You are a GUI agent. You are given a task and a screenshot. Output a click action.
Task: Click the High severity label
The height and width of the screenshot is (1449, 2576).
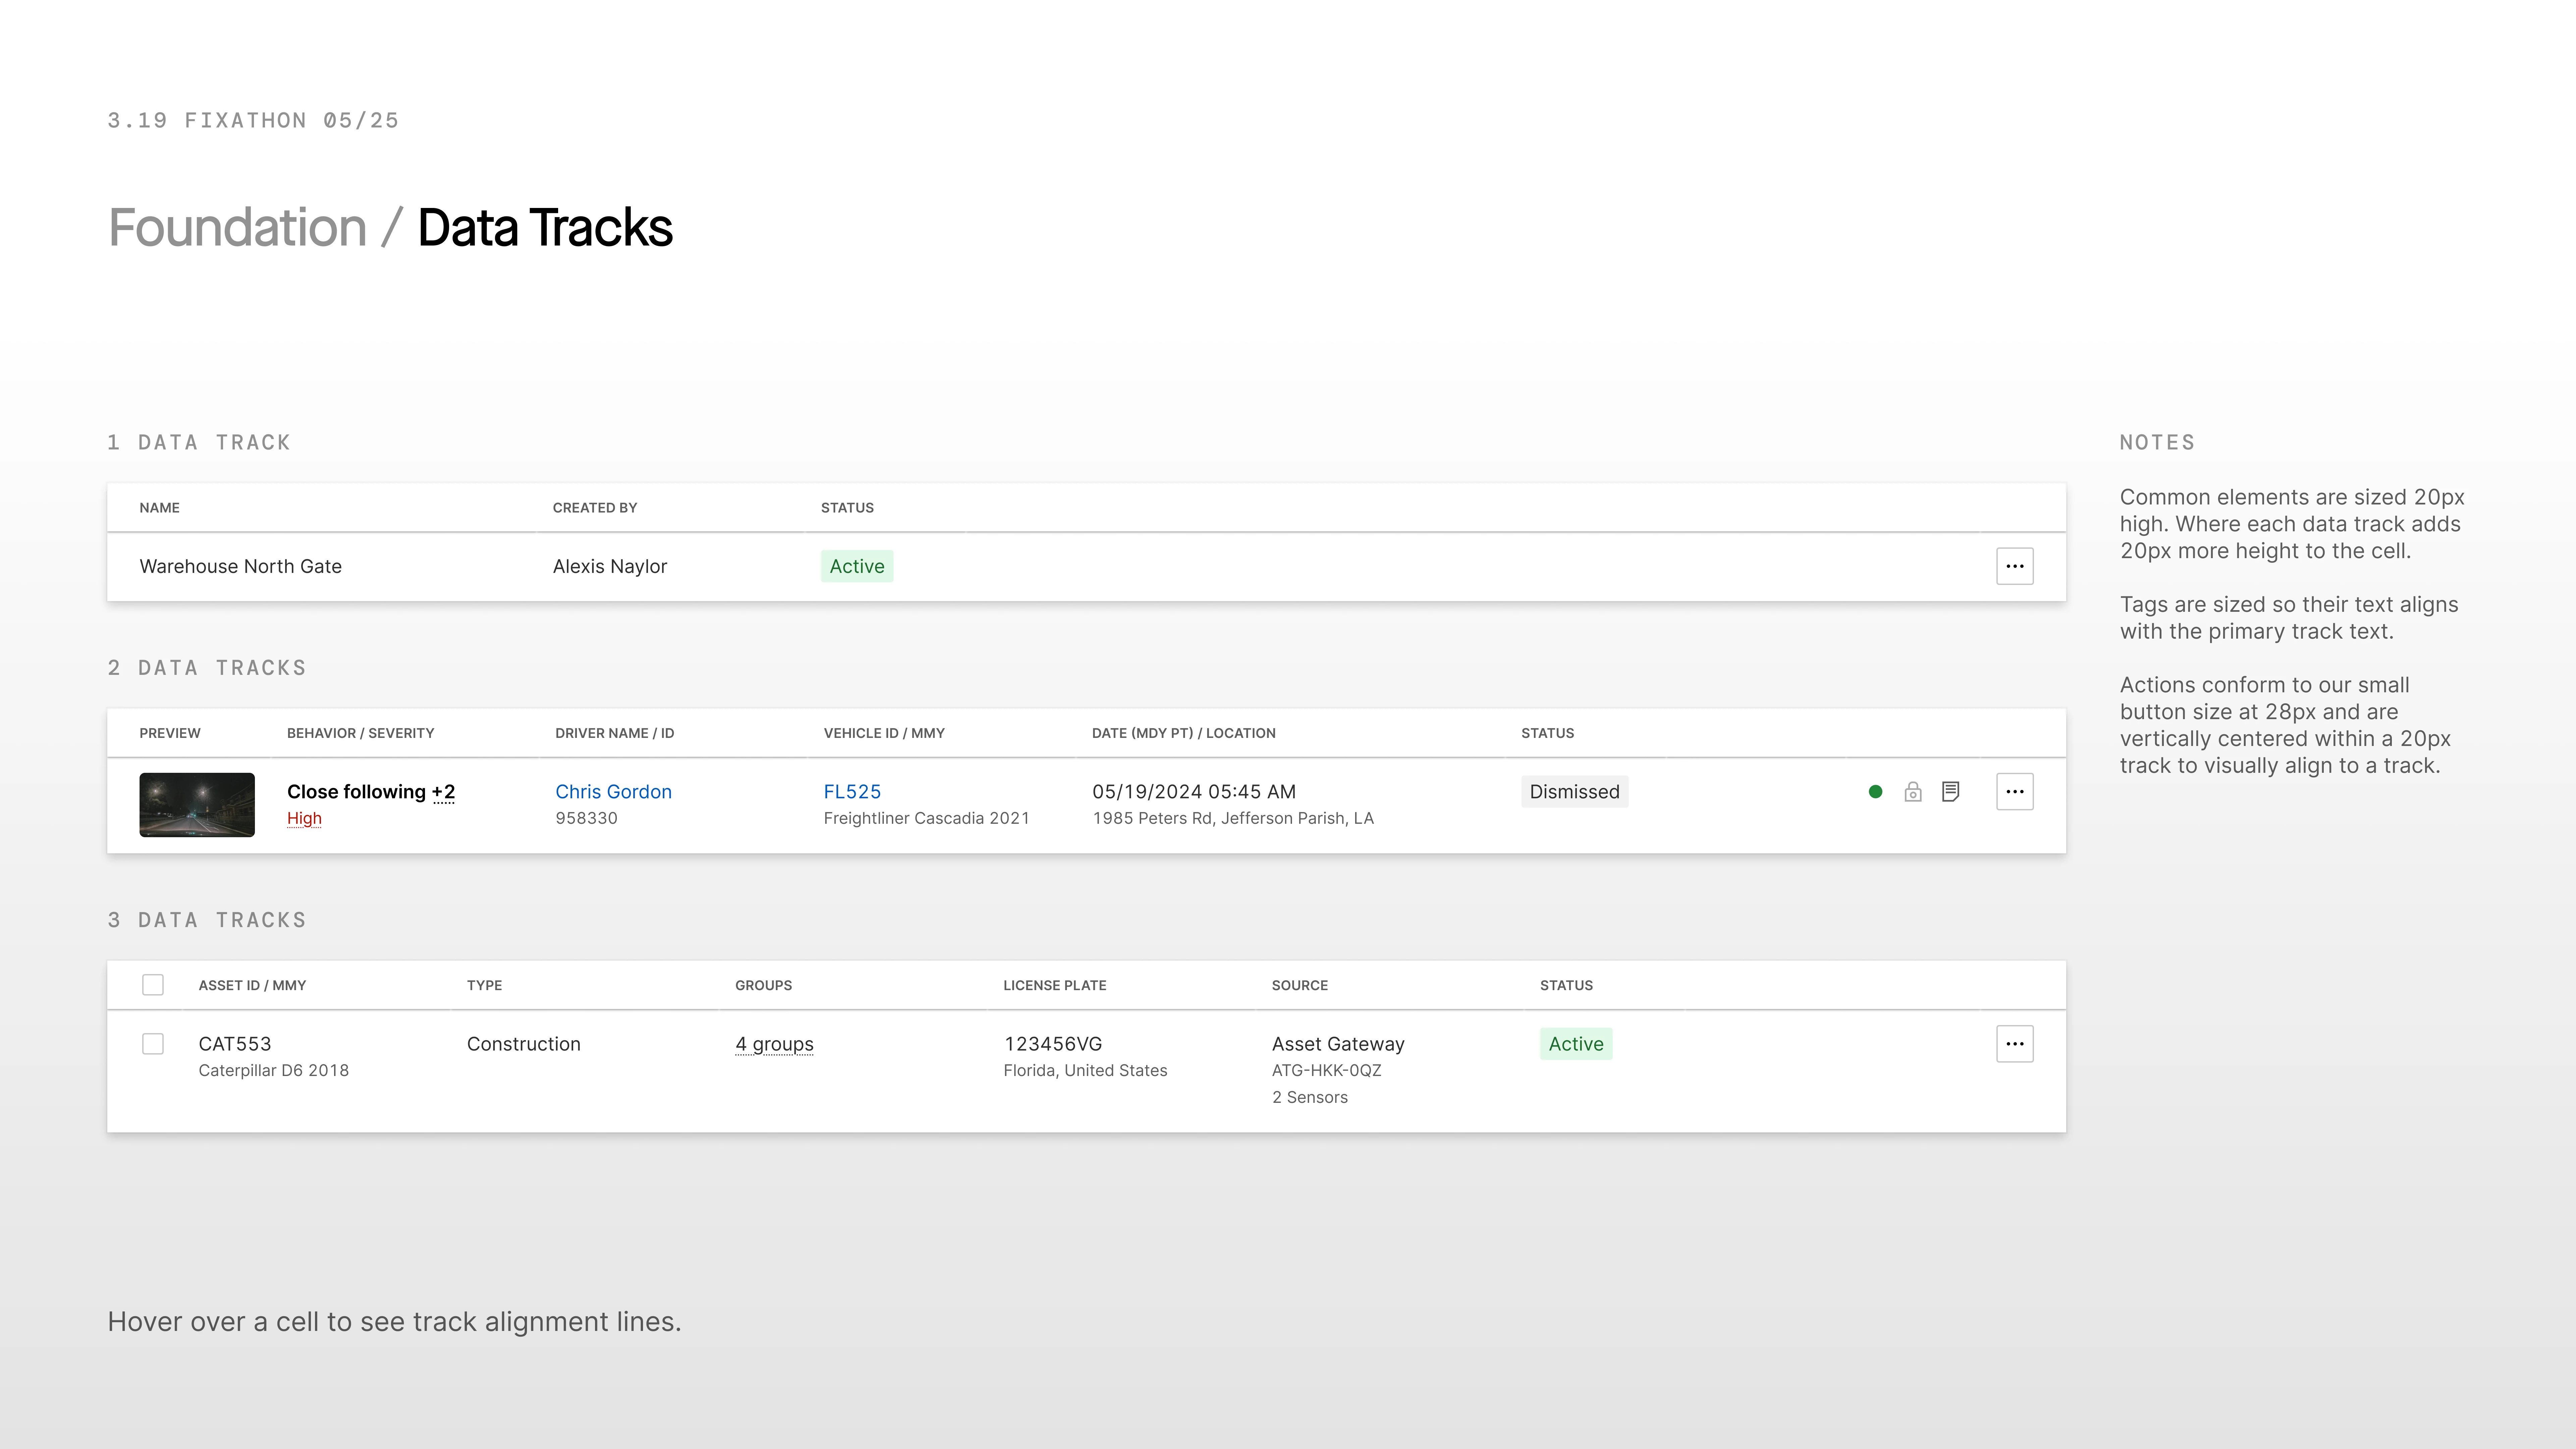click(304, 818)
